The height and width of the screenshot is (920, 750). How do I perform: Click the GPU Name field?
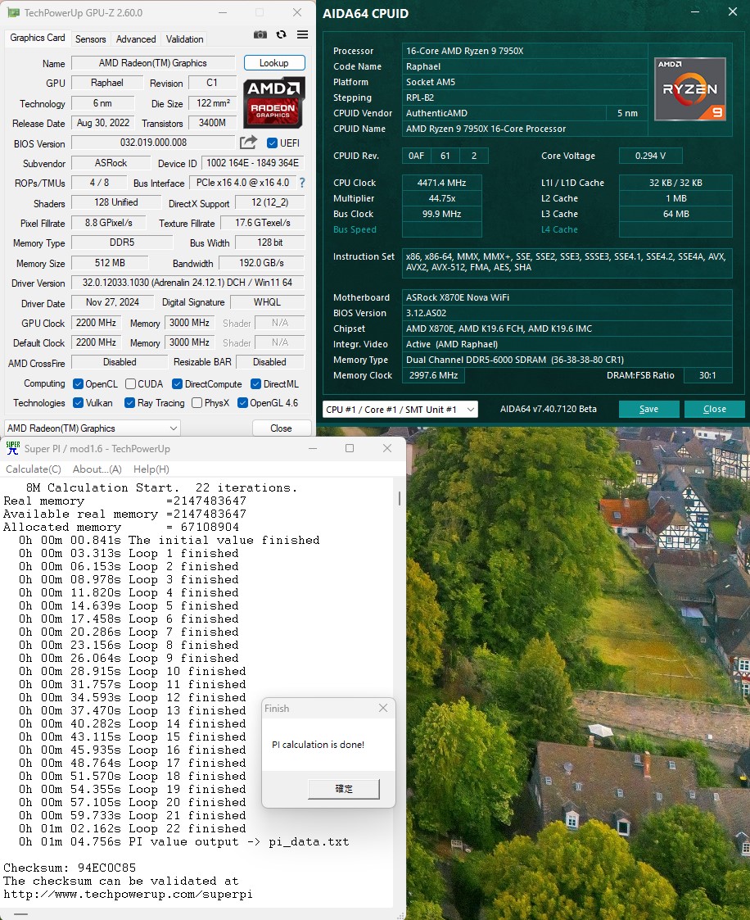pos(153,63)
